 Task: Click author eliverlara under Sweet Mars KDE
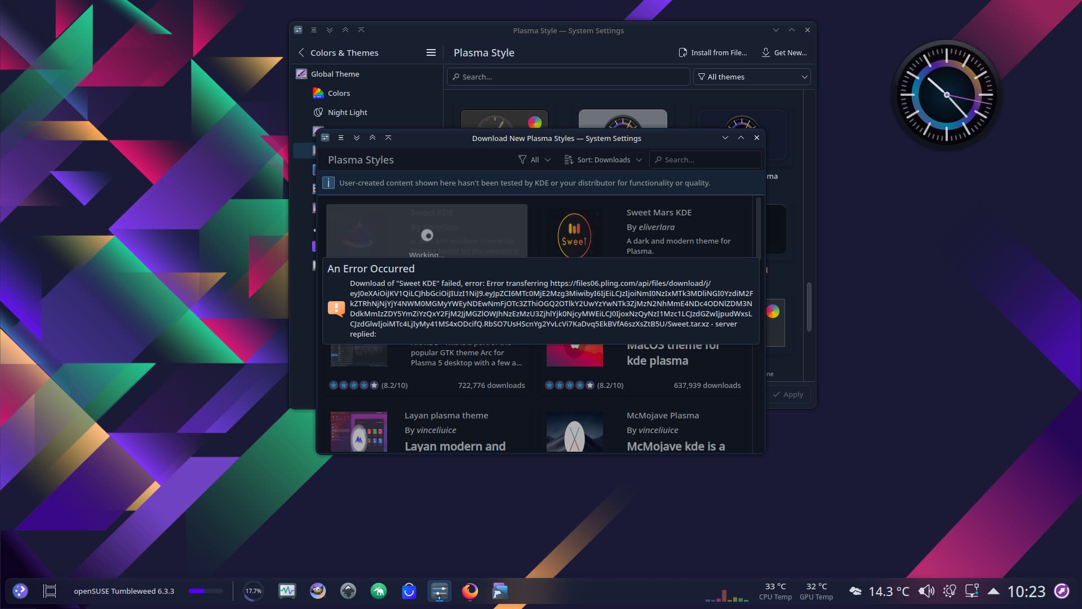coord(657,227)
